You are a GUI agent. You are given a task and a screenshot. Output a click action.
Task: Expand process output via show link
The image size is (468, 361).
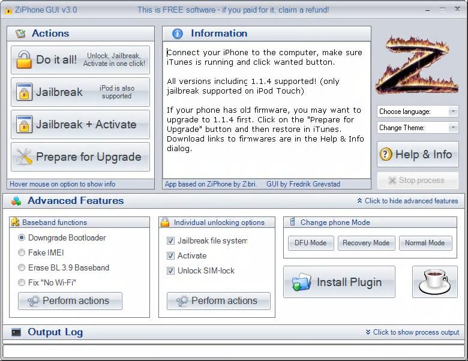[x=412, y=332]
